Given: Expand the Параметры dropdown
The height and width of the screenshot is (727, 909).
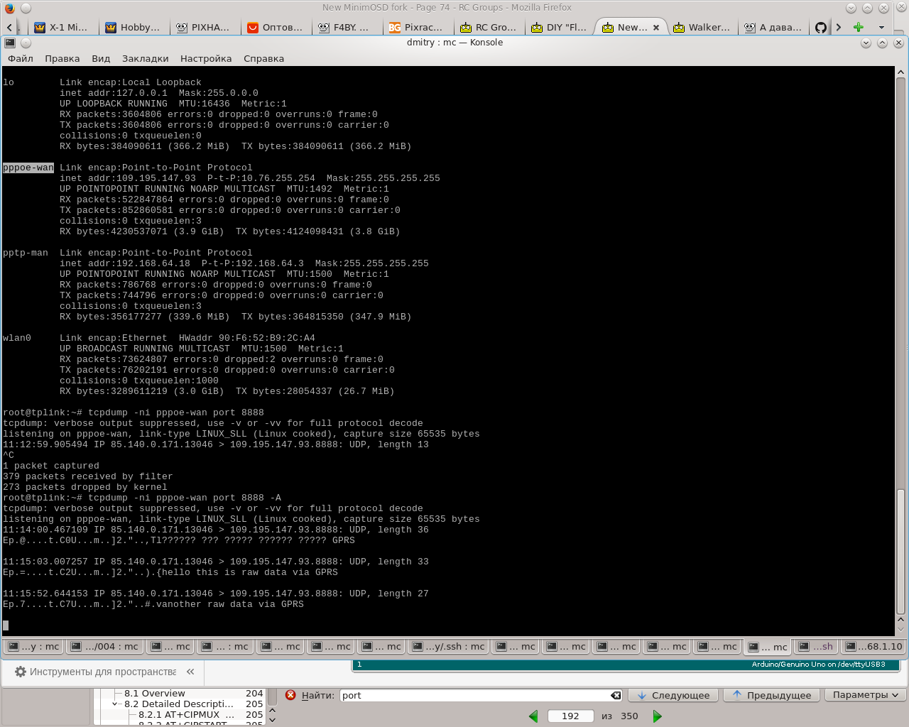Looking at the screenshot, I should tap(865, 695).
